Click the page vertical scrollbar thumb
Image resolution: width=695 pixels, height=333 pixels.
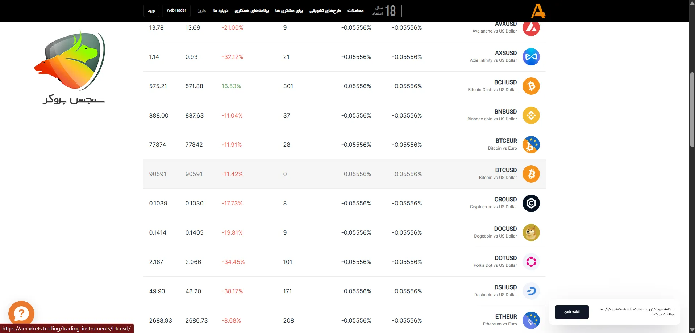692,108
